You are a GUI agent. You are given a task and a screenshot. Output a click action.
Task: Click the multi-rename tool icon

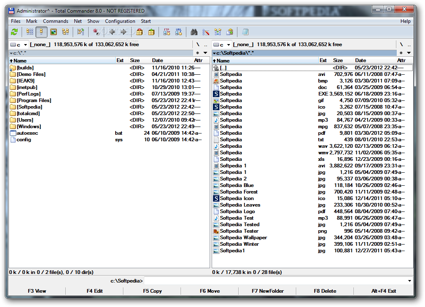click(x=206, y=32)
